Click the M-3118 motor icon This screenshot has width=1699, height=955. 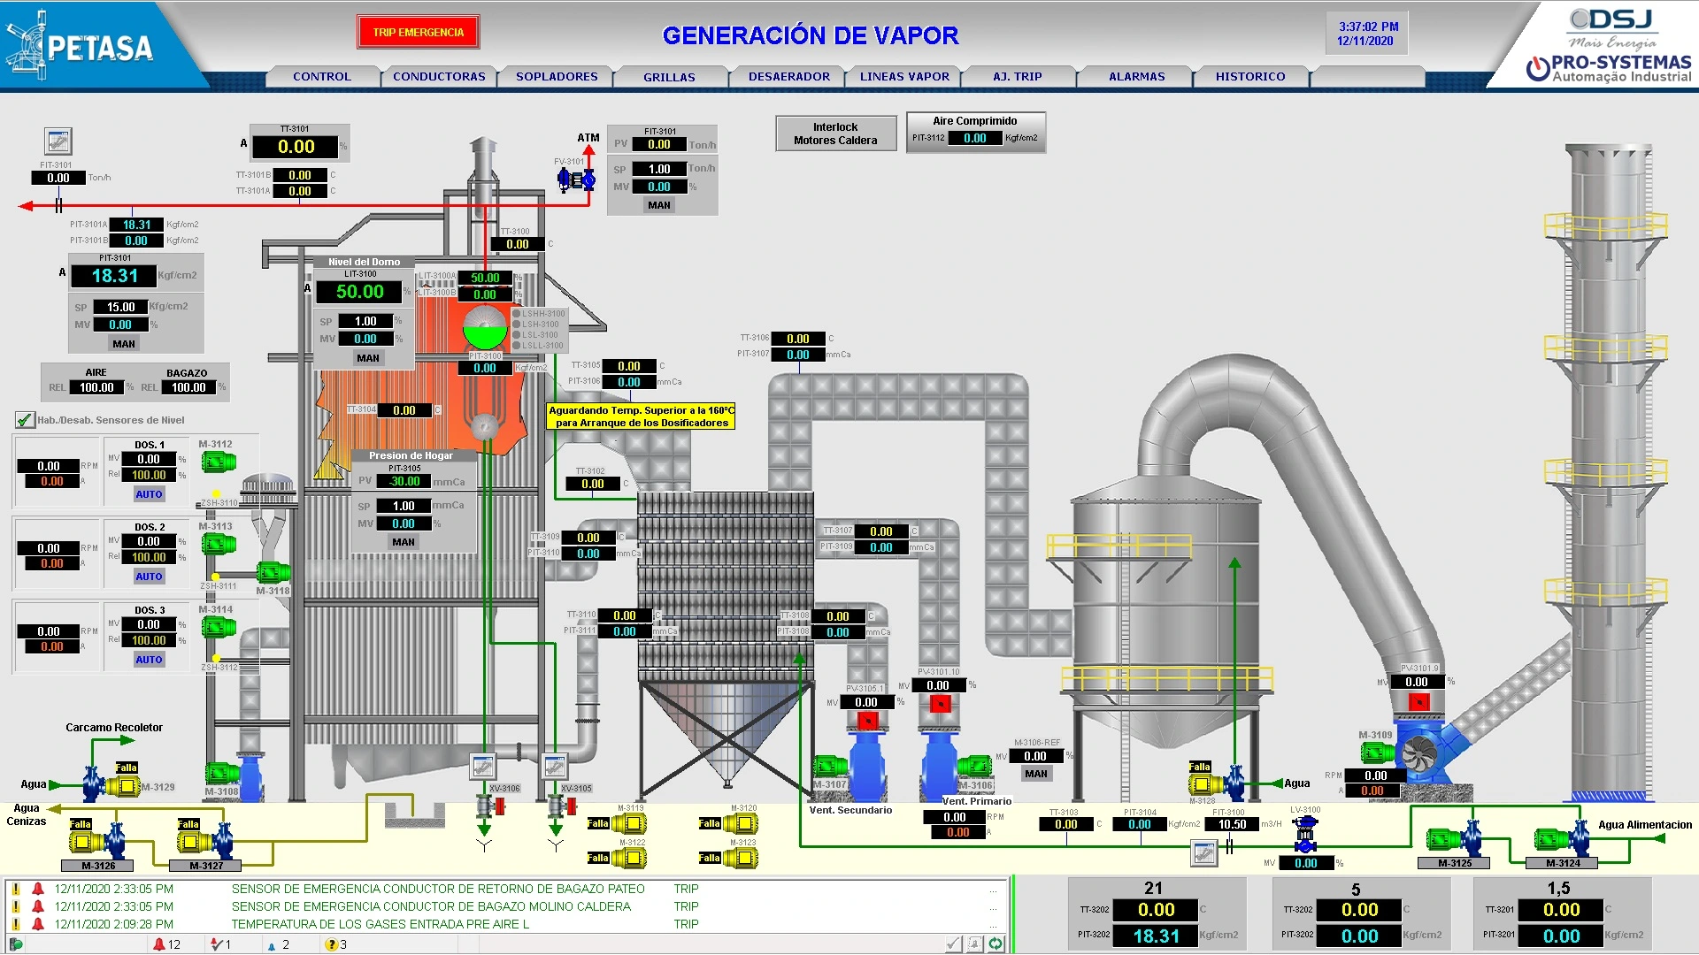pyautogui.click(x=273, y=572)
